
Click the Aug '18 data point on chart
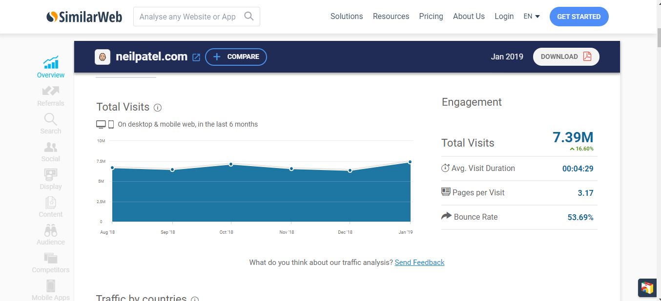112,168
